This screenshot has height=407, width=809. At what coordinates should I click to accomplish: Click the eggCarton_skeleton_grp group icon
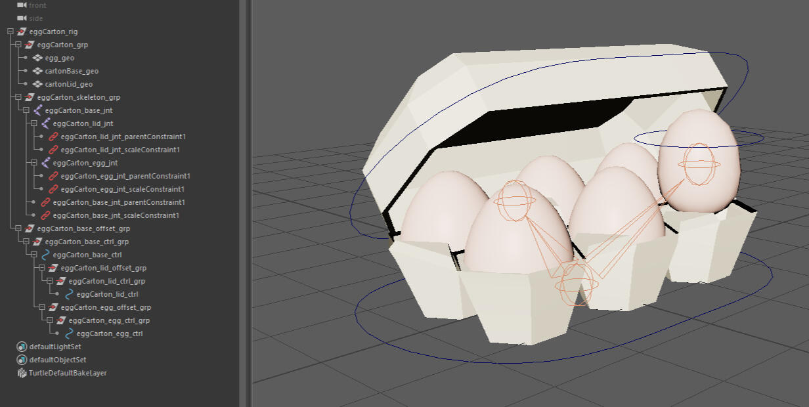(30, 97)
